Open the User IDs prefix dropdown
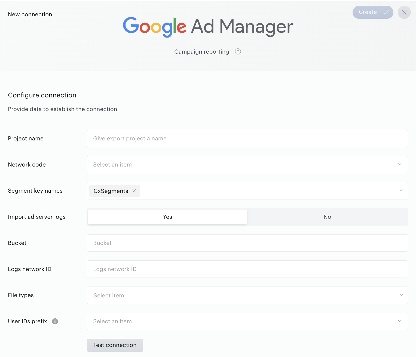 click(x=247, y=321)
